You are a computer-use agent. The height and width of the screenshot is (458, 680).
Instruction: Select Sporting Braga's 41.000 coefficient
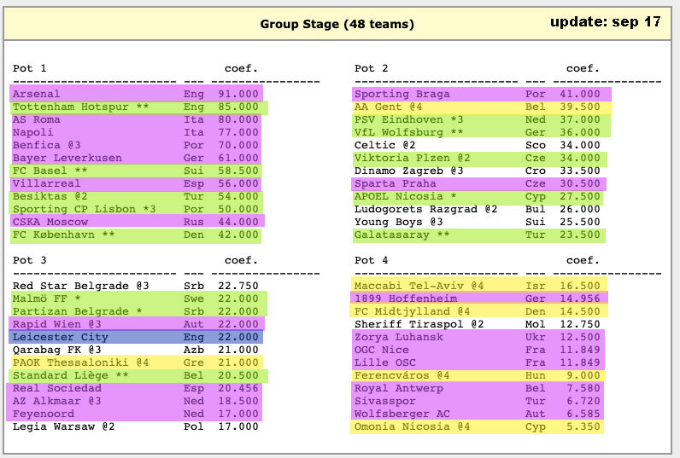580,94
